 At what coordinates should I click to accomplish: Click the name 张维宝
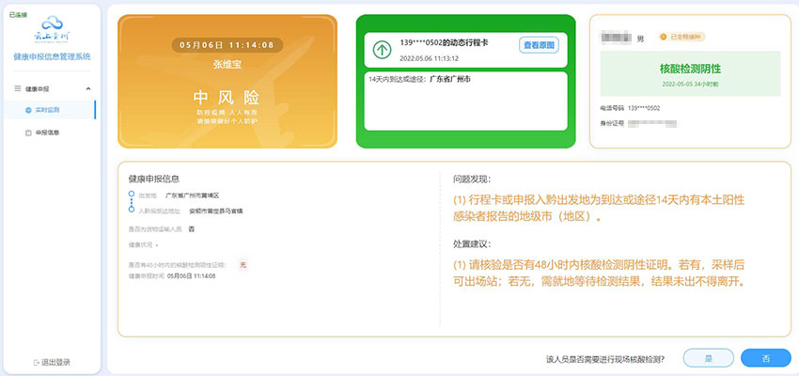[227, 65]
